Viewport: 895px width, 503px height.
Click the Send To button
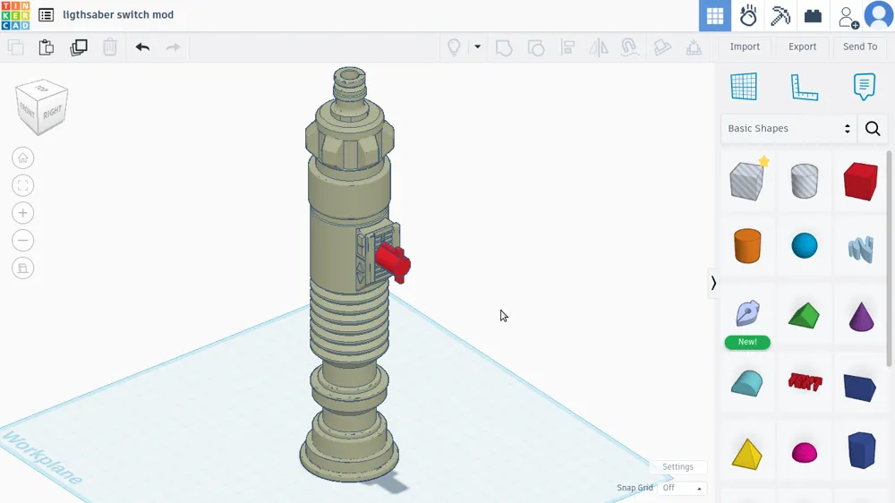pyautogui.click(x=859, y=47)
